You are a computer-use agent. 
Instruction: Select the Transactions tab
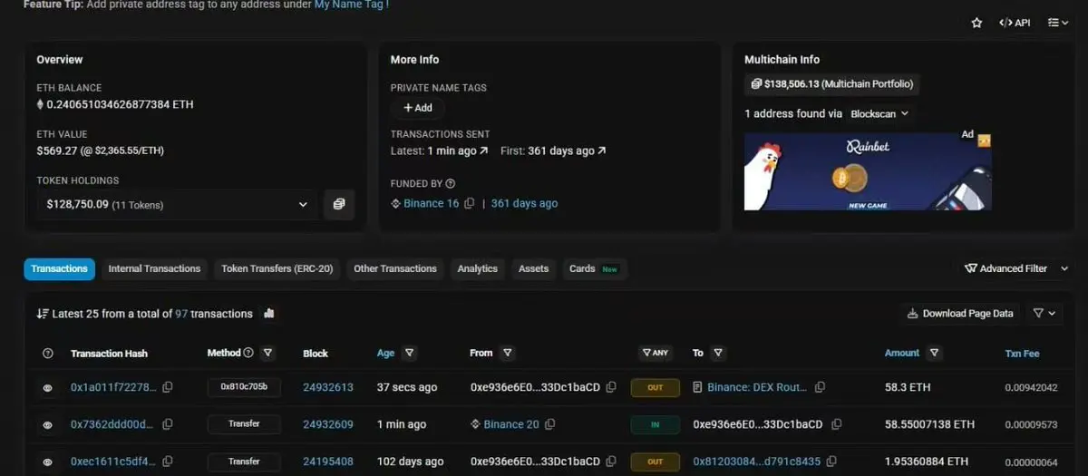pyautogui.click(x=59, y=268)
